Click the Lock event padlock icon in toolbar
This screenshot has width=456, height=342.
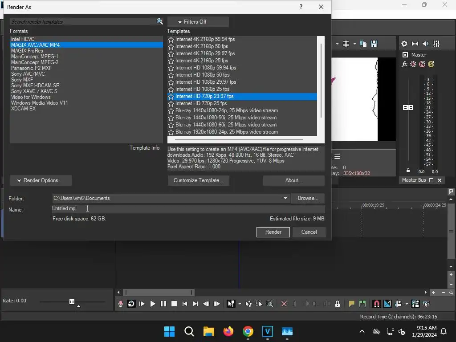(x=338, y=304)
